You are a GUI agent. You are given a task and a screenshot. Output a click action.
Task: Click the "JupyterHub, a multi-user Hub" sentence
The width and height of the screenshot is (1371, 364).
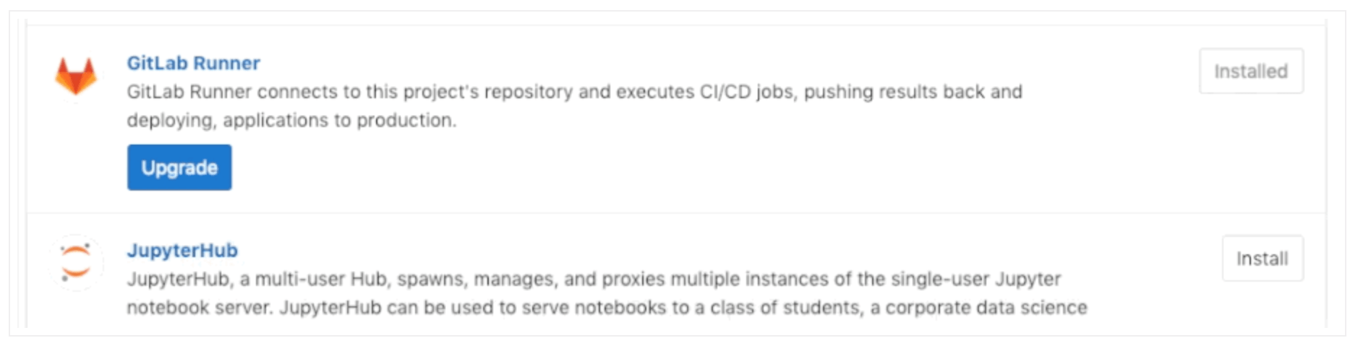[594, 279]
